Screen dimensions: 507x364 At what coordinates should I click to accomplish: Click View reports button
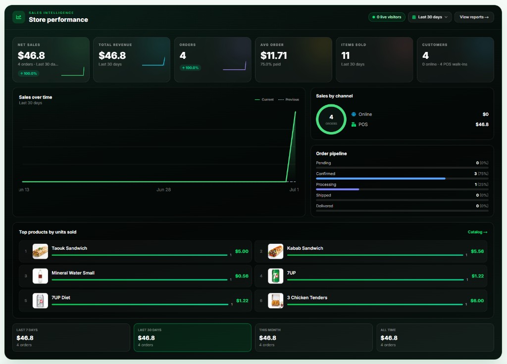474,17
